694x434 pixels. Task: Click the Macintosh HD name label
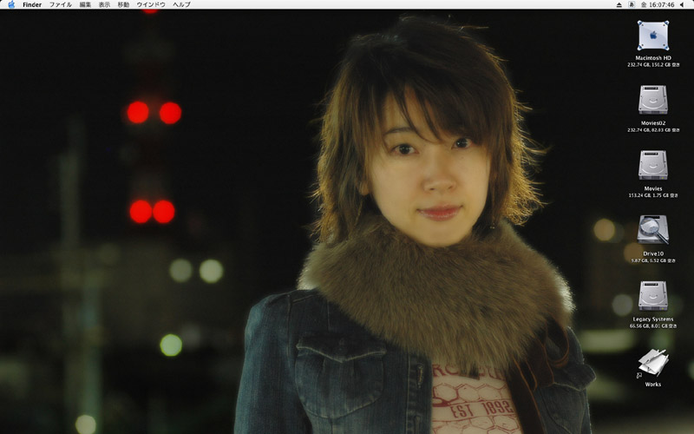pos(653,58)
